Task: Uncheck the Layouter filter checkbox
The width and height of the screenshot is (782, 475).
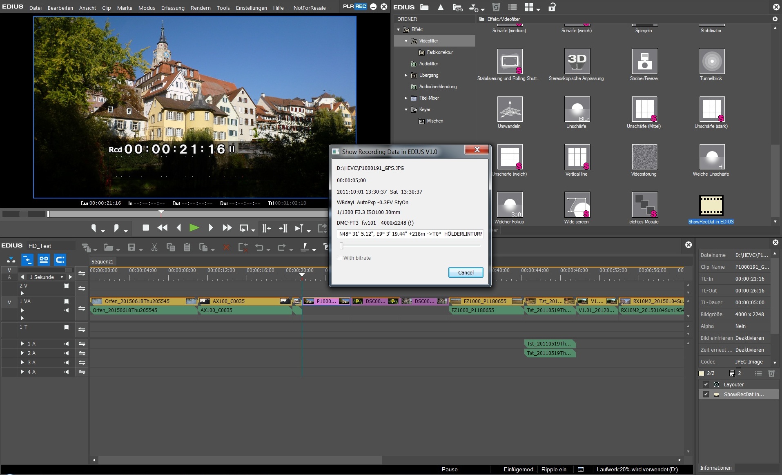Action: point(706,384)
